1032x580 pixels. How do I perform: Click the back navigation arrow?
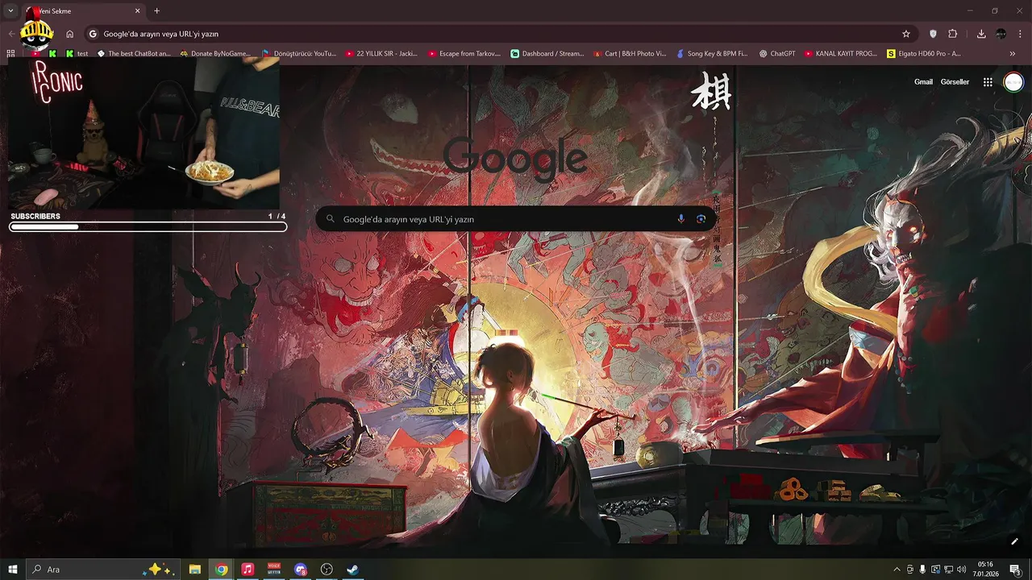[x=10, y=34]
